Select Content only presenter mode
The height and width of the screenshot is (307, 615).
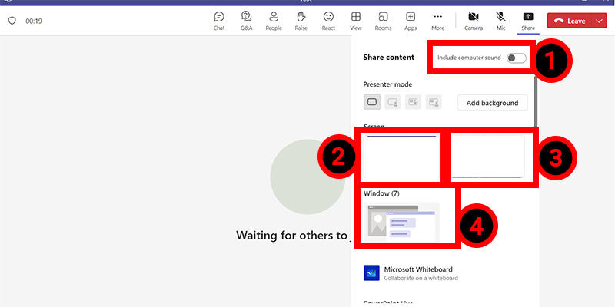pos(372,102)
